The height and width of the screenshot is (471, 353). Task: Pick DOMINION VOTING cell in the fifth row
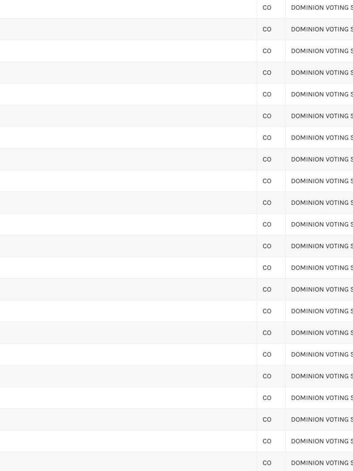(x=320, y=94)
